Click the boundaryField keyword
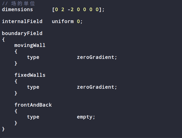The height and width of the screenshot is (138, 182). 22,33
